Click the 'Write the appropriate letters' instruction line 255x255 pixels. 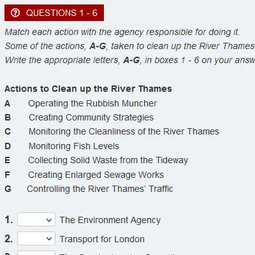[130, 60]
